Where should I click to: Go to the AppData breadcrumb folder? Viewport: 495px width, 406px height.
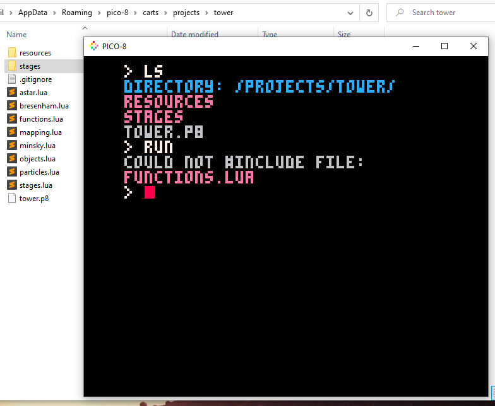coord(33,13)
